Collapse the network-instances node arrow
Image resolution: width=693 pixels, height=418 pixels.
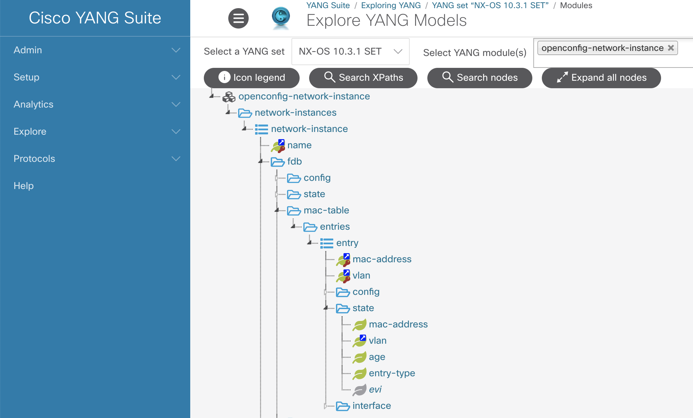228,113
